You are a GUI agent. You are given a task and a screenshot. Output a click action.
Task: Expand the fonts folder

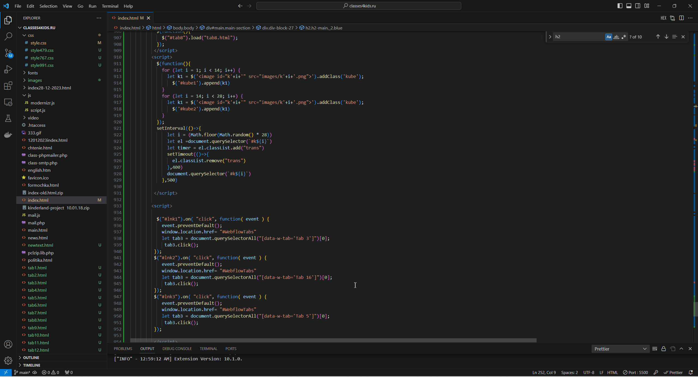tap(33, 73)
